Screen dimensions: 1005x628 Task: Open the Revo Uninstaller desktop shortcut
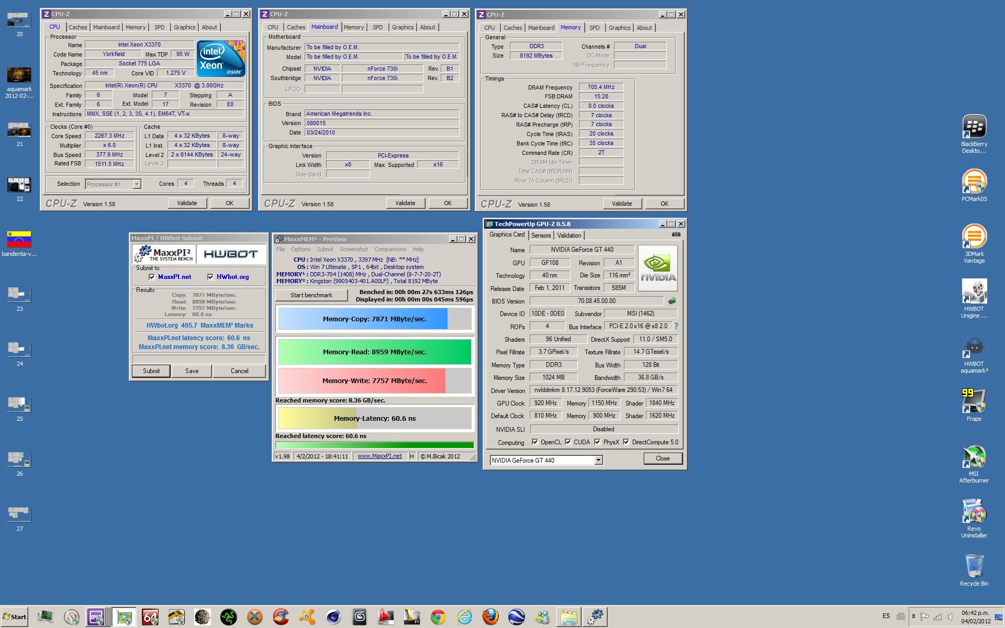(974, 518)
